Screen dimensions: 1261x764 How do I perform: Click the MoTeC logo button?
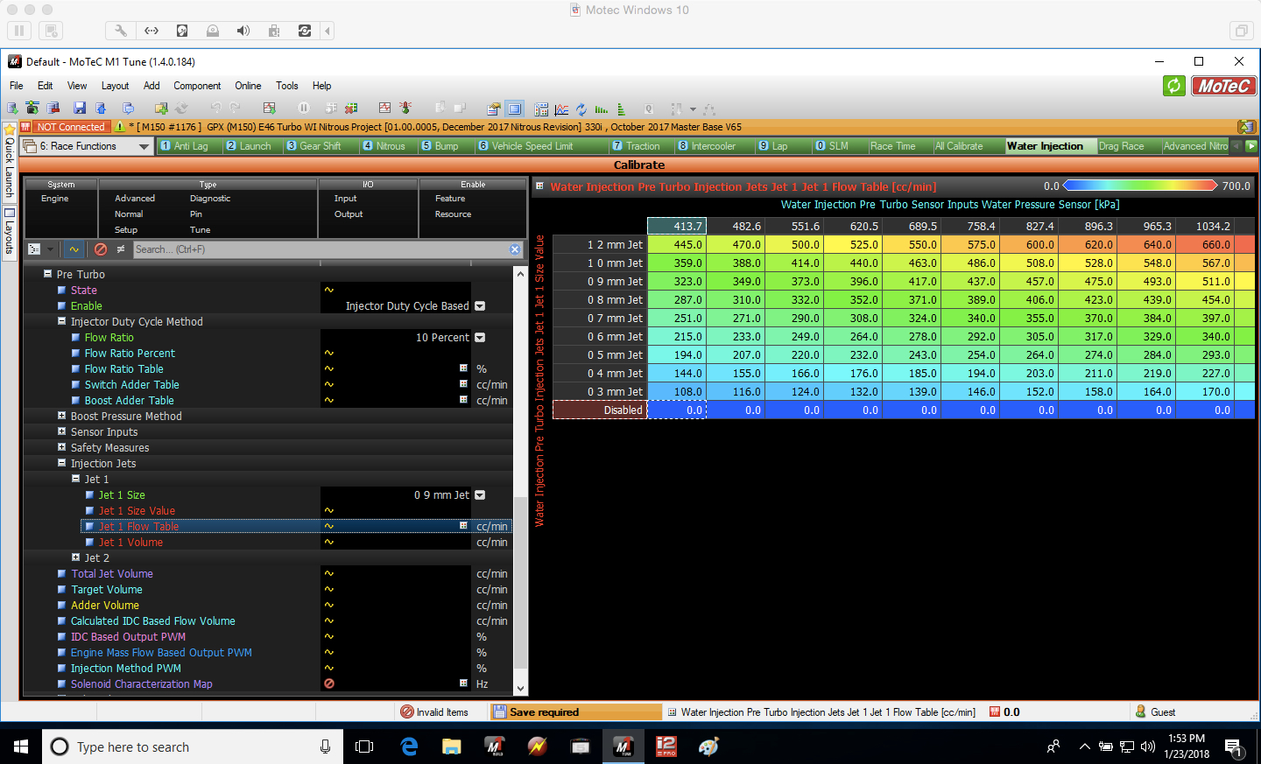click(x=1224, y=86)
